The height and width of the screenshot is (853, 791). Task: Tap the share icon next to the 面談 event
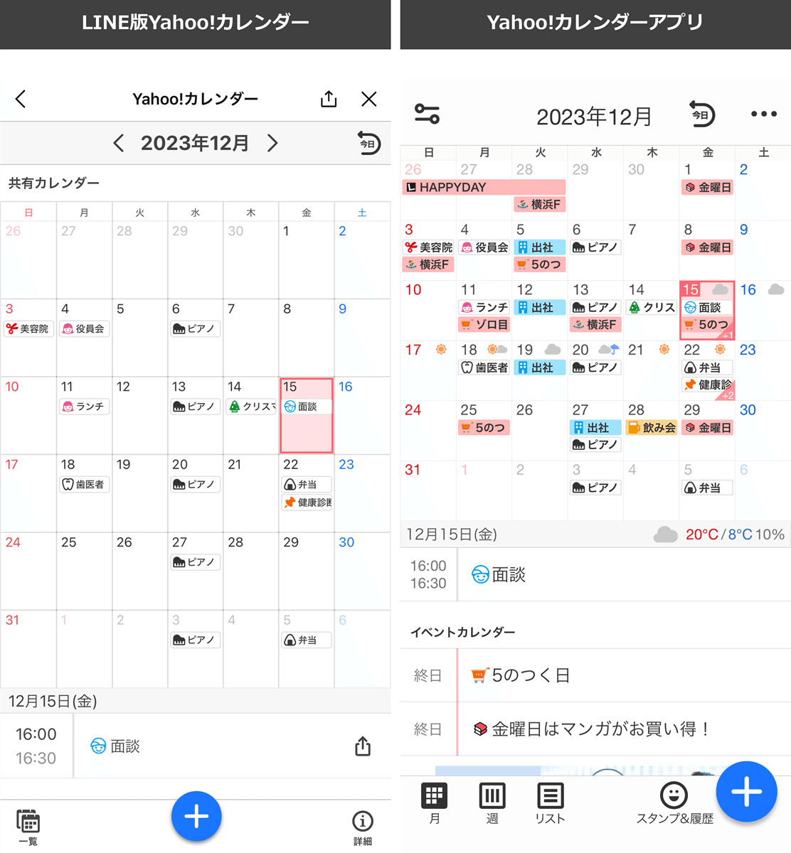(362, 746)
